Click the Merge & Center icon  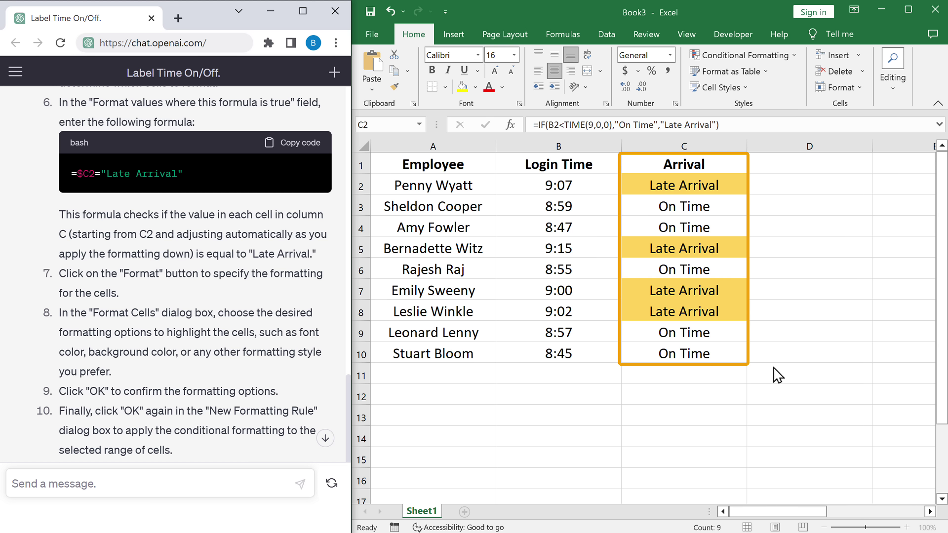click(587, 71)
